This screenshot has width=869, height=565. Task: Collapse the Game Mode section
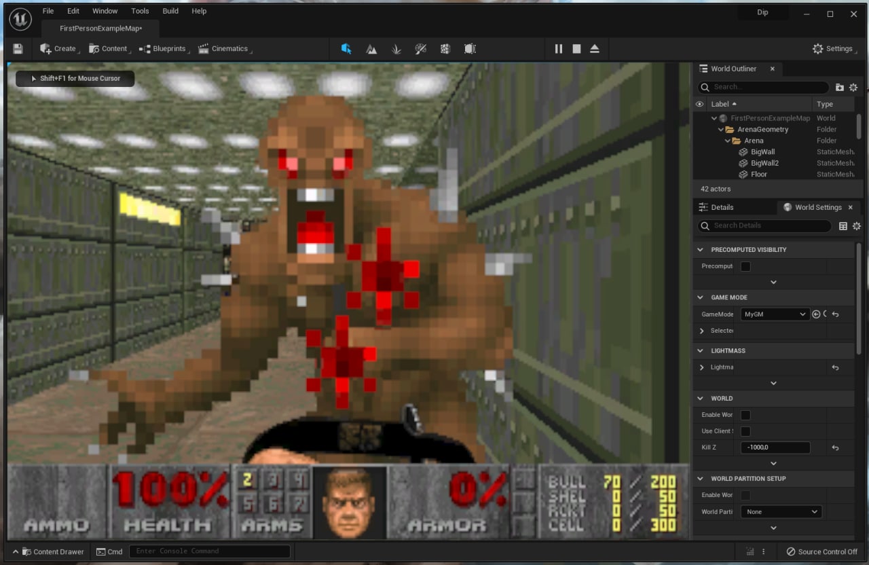[701, 297]
